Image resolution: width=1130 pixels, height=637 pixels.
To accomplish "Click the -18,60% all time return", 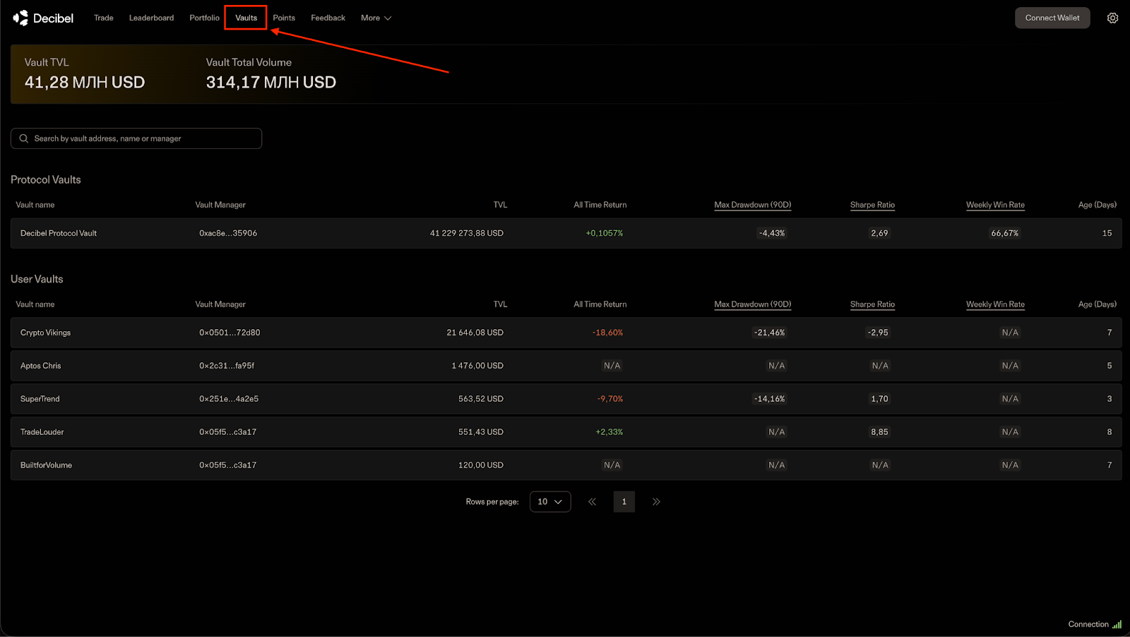I will pos(607,333).
